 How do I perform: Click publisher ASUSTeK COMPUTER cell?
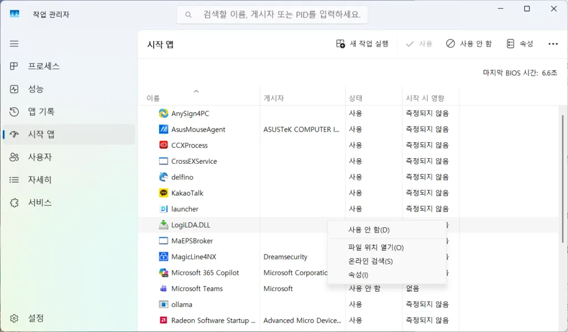(x=301, y=129)
